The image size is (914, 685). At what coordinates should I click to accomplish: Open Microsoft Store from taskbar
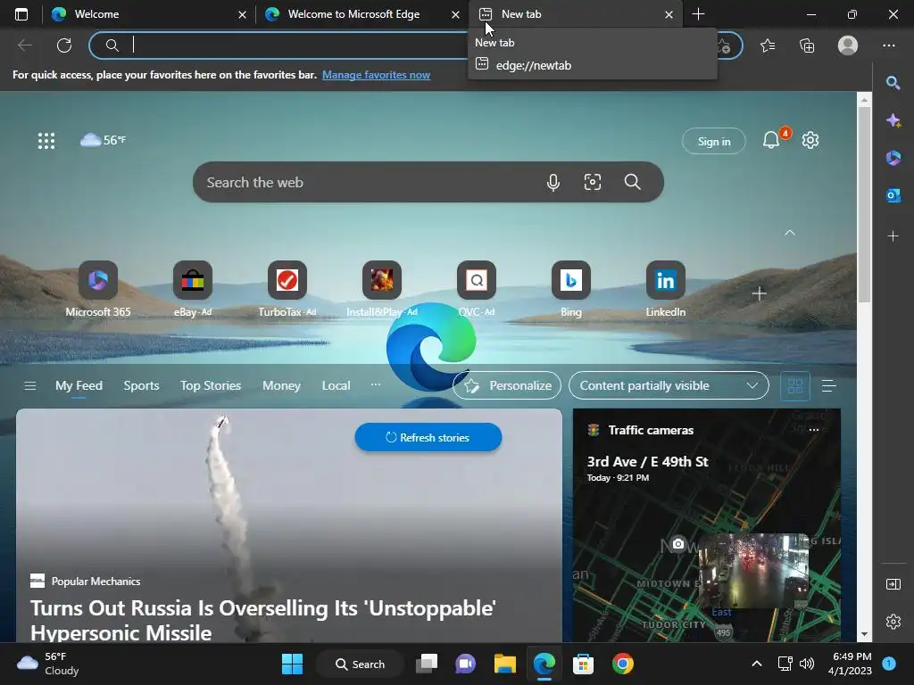(583, 664)
